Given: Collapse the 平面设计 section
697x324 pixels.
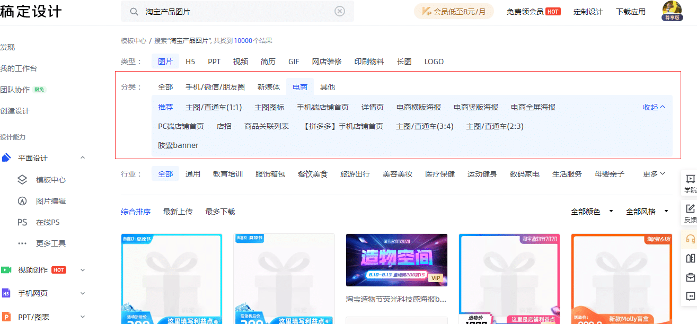Looking at the screenshot, I should (83, 158).
